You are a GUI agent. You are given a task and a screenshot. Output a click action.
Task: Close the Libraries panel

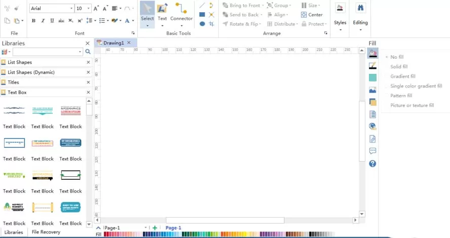coord(88,44)
